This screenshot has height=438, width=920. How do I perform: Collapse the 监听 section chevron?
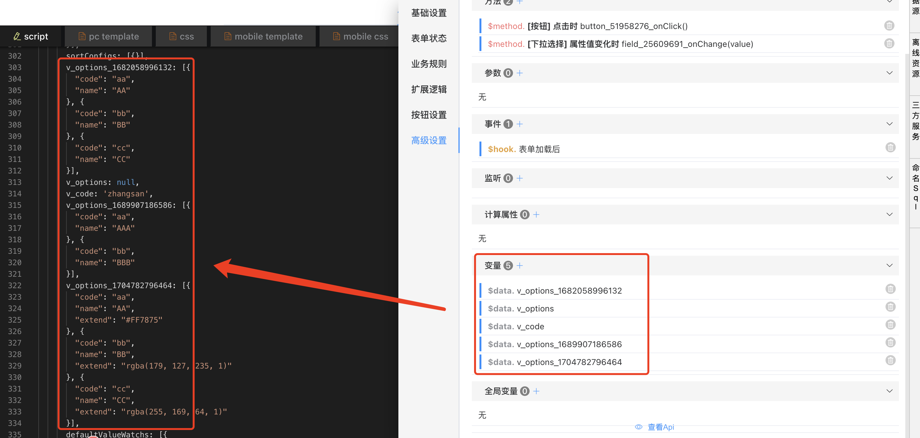pos(889,178)
